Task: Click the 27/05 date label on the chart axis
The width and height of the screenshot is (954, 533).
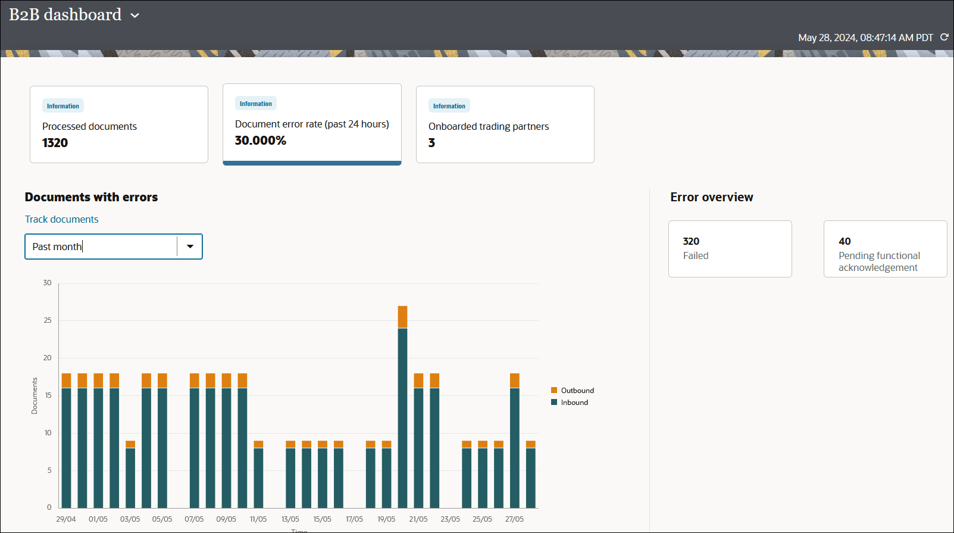Action: click(x=514, y=519)
